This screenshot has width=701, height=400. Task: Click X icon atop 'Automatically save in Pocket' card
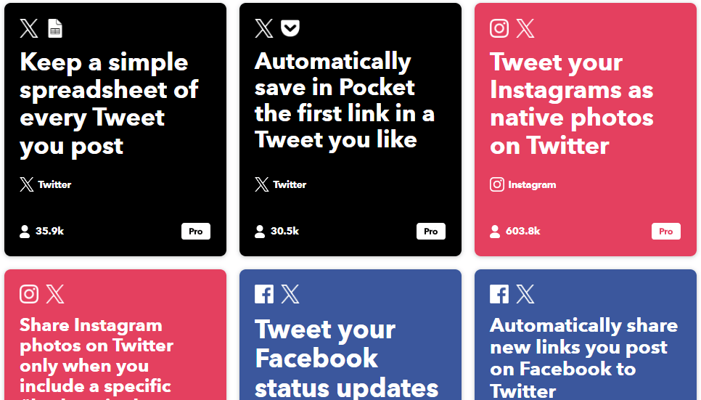pos(263,28)
